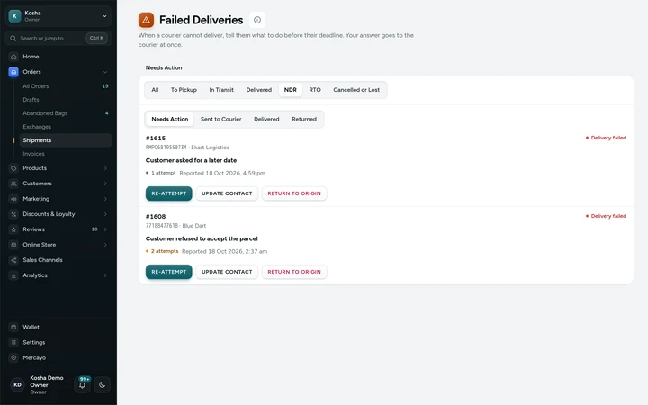Click the Kosha K store logo
The height and width of the screenshot is (405, 648).
pos(15,16)
